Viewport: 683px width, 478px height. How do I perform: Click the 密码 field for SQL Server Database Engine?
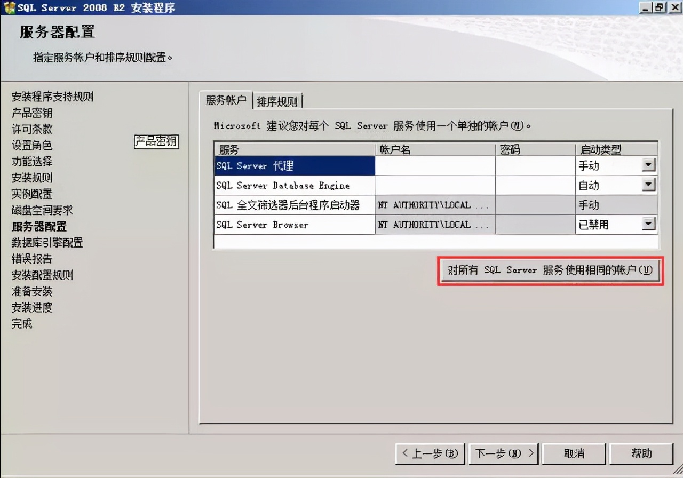[x=534, y=185]
